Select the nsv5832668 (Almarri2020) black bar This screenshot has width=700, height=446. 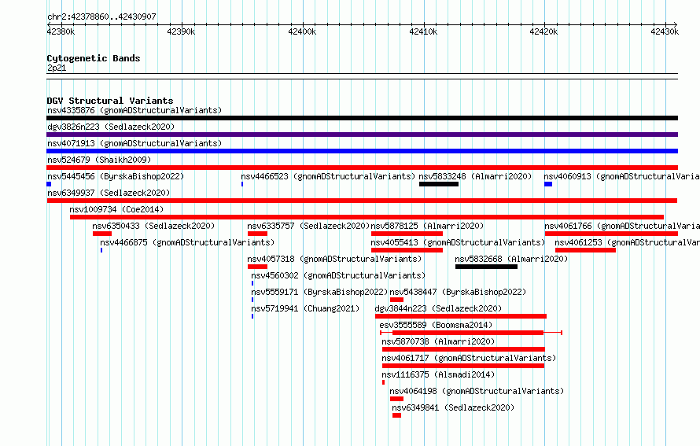[486, 267]
